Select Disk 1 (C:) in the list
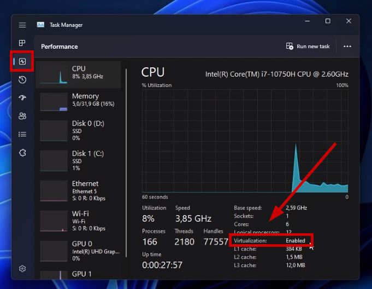This screenshot has width=372, height=289. [78, 161]
